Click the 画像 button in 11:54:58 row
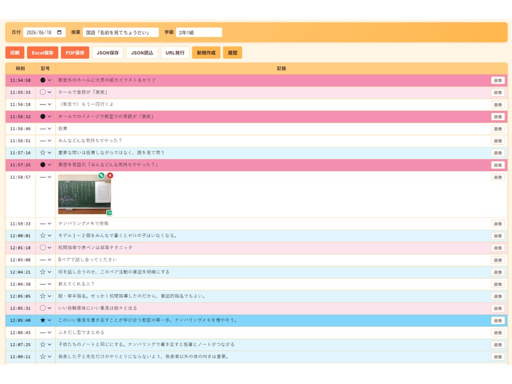 click(498, 81)
